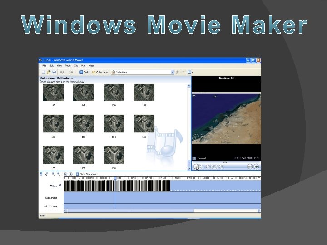Toggle the Collections pane button
The height and width of the screenshot is (245, 327).
[x=100, y=72]
